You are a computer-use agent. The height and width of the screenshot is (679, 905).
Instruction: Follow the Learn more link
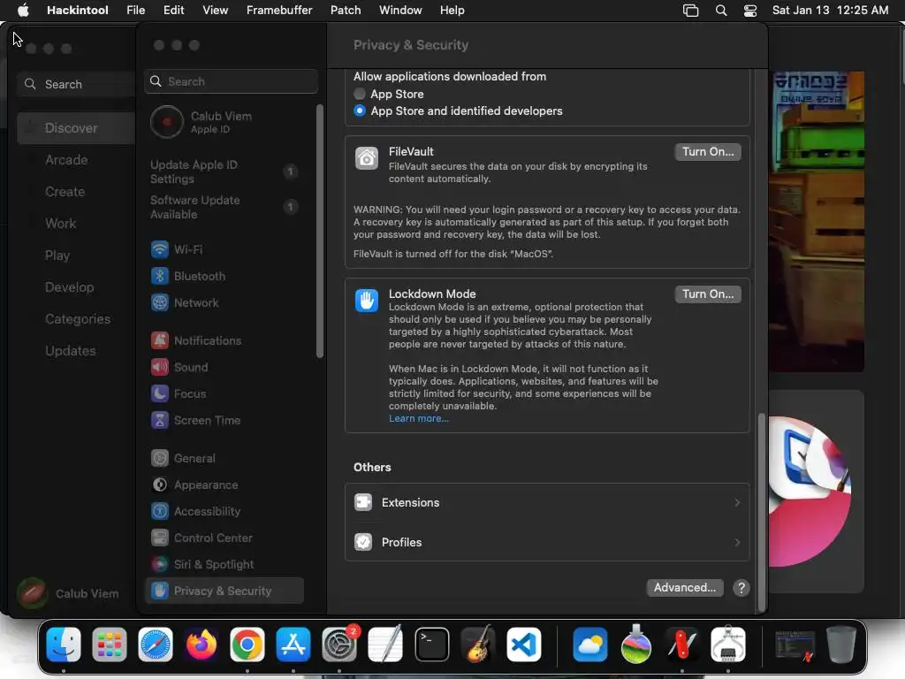(418, 418)
